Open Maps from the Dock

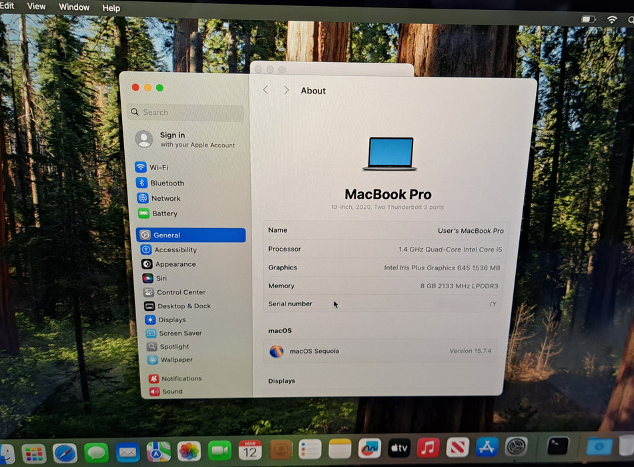click(159, 451)
